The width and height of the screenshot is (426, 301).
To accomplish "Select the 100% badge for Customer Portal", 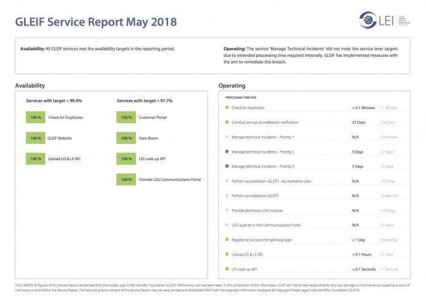I will 126,118.
